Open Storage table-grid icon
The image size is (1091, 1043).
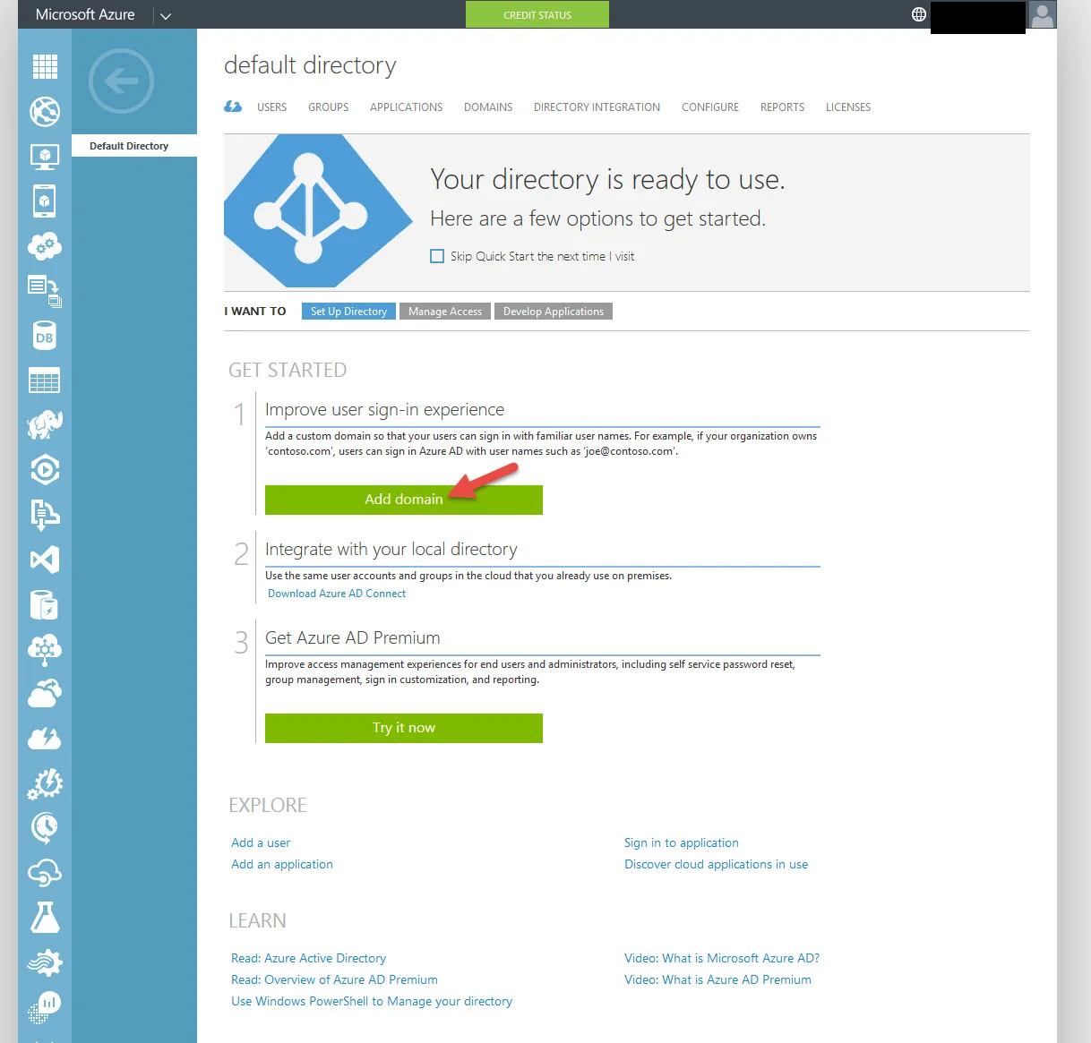point(45,380)
